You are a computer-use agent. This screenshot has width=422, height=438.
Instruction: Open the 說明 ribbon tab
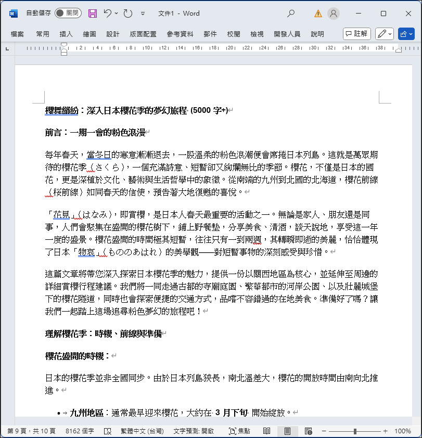pyautogui.click(x=317, y=34)
